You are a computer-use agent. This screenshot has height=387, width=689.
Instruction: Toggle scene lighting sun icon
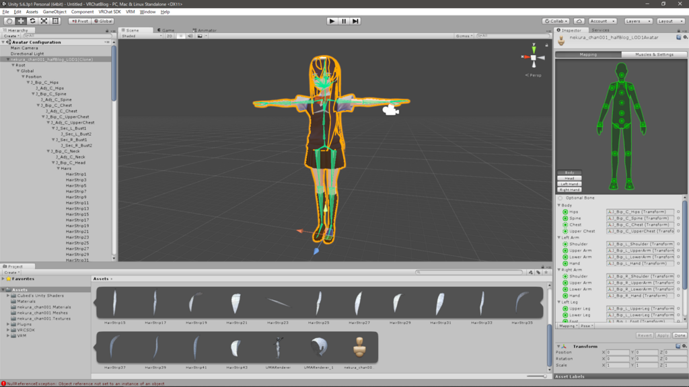[x=180, y=36]
